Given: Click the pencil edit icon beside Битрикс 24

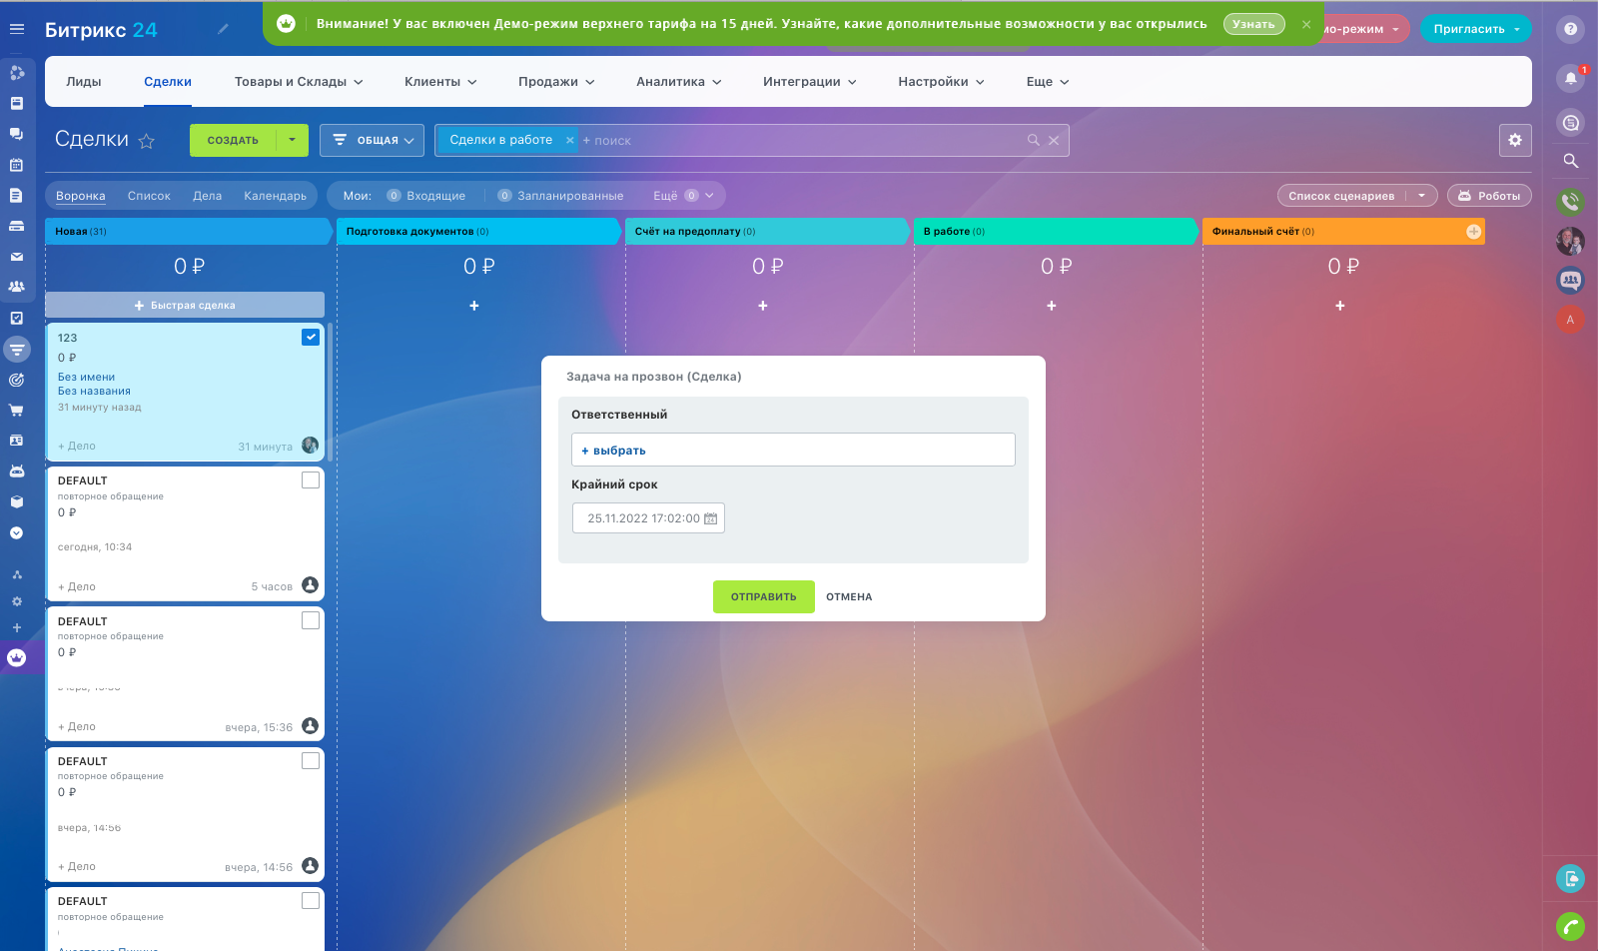Looking at the screenshot, I should 223,29.
